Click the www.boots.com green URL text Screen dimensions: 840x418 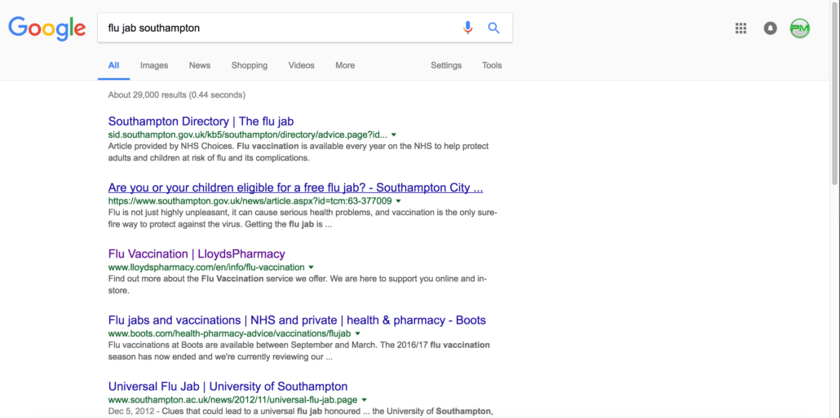click(x=229, y=334)
